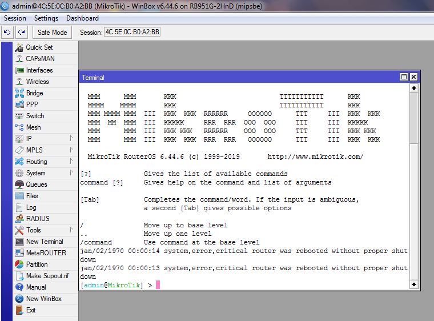
Task: Open the Queues icon in sidebar
Action: (19, 184)
